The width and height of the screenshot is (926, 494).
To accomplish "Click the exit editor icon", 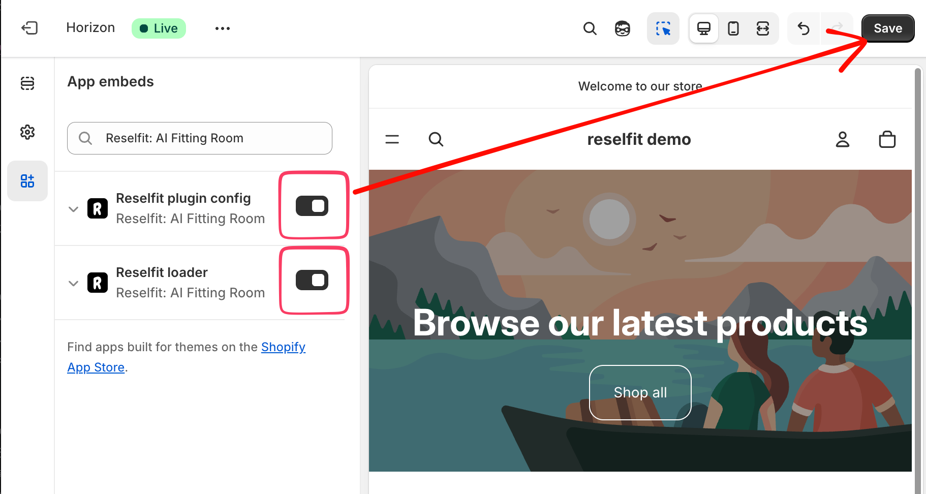I will [x=29, y=28].
